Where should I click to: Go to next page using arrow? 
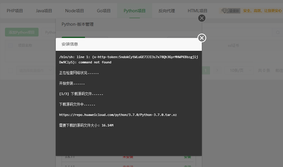coord(217,70)
